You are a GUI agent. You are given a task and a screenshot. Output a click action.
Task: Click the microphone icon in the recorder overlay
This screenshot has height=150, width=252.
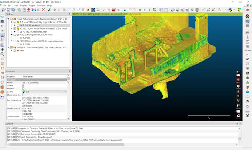coord(238,92)
